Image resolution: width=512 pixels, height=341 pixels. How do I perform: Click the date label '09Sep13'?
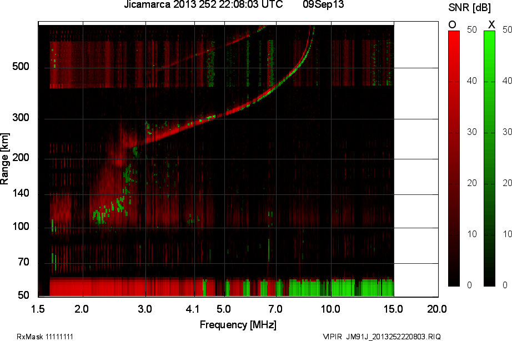[x=323, y=4]
